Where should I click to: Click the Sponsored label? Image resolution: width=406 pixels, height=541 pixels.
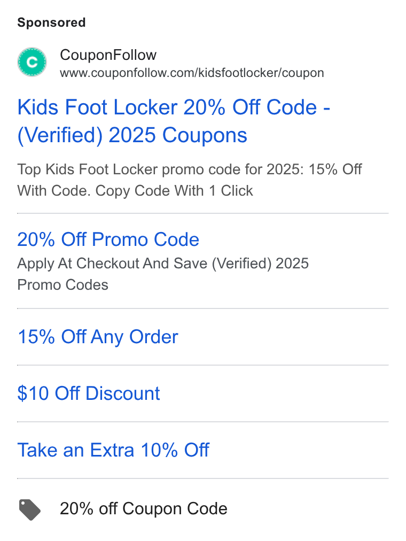point(51,22)
